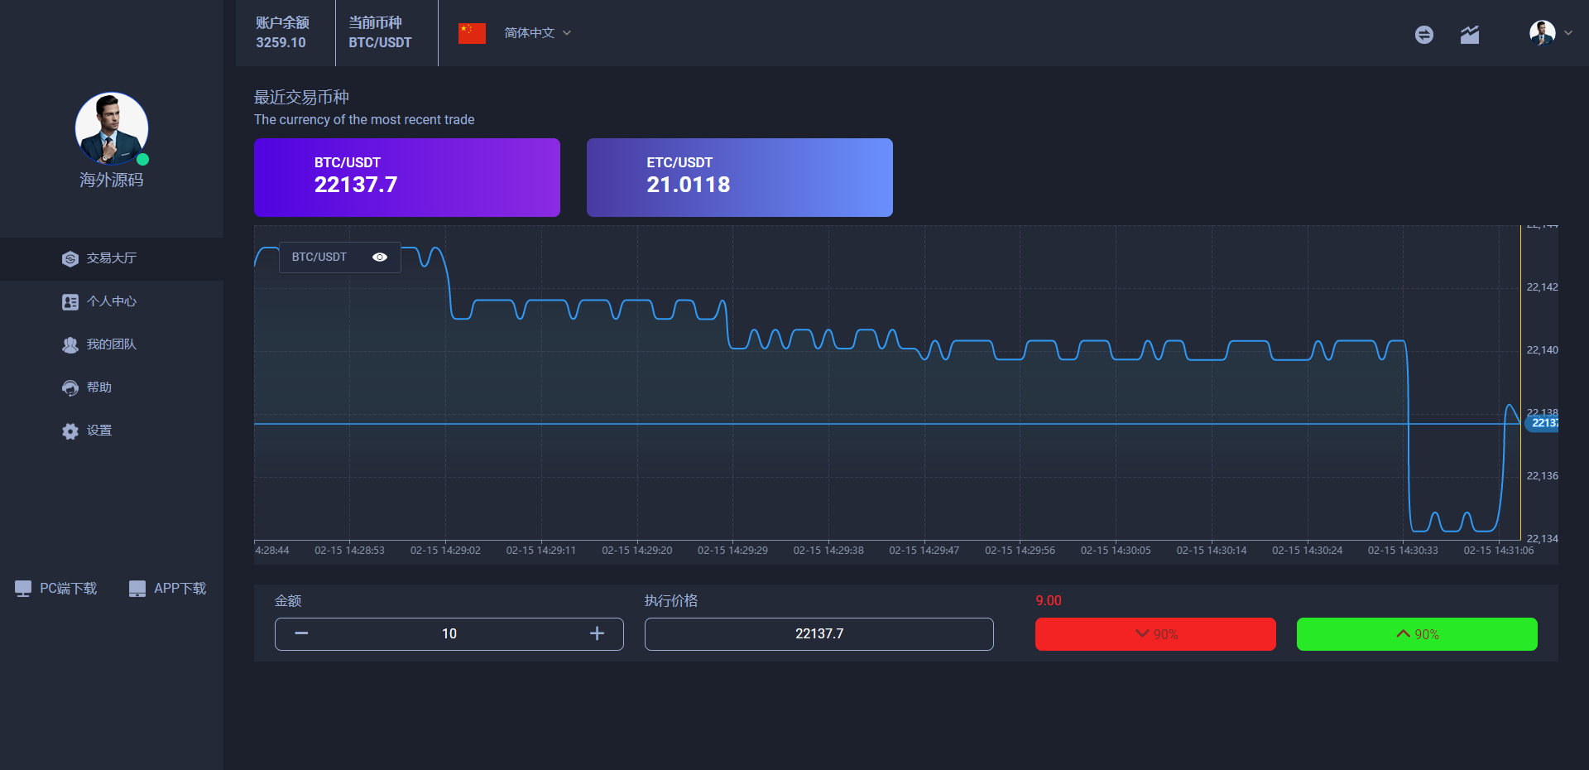Open the chart trend icon in header
Viewport: 1589px width, 770px height.
point(1469,34)
